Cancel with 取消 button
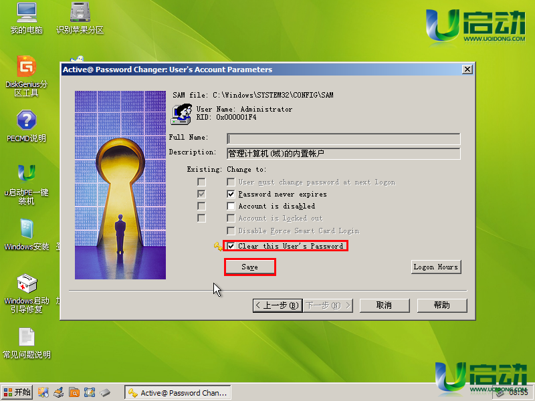The width and height of the screenshot is (535, 401). tap(384, 305)
